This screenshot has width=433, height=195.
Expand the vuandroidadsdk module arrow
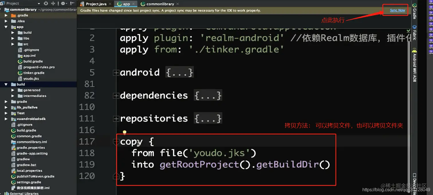point(6,119)
